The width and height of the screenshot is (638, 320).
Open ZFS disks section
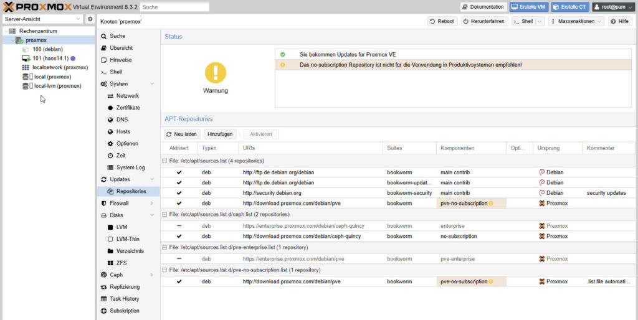[121, 263]
